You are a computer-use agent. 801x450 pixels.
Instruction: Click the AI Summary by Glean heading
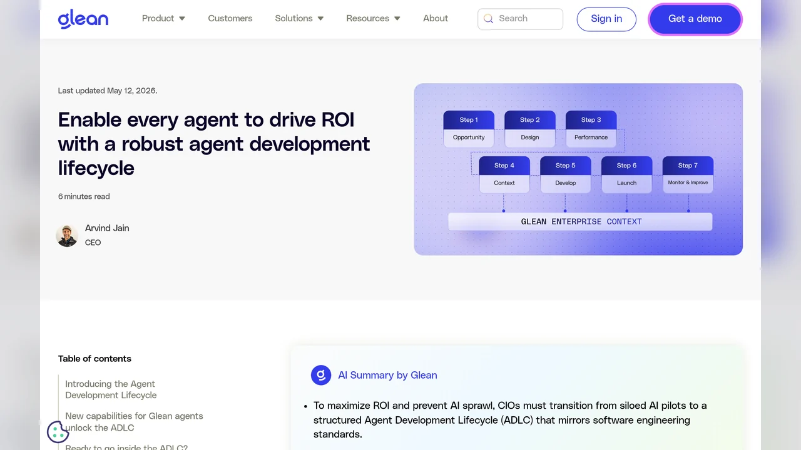click(387, 375)
